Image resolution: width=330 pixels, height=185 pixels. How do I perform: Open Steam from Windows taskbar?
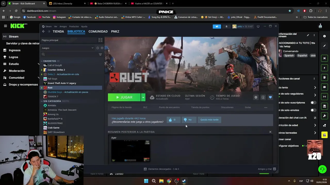tap(184, 181)
